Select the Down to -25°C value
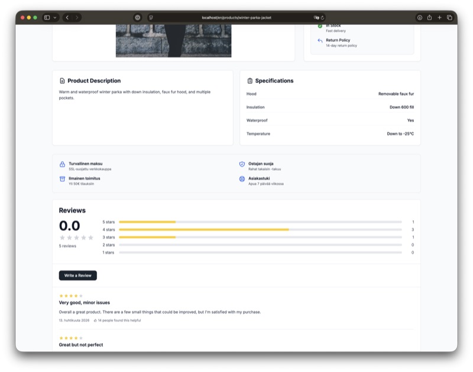Image resolution: width=473 pixels, height=372 pixels. coord(400,133)
